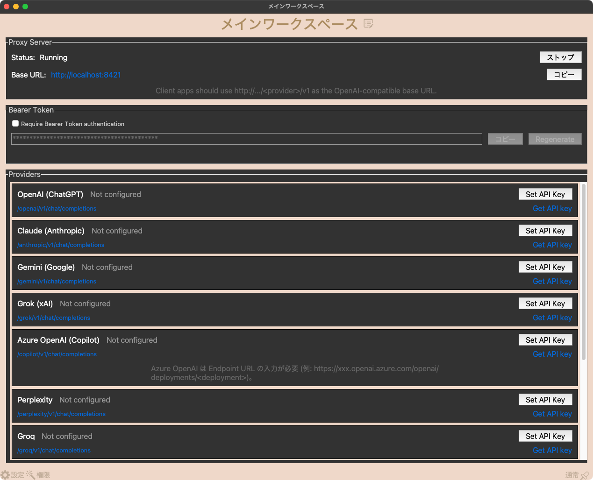The width and height of the screenshot is (593, 480).
Task: Open Get API key link for Azure OpenAI
Action: coord(552,354)
